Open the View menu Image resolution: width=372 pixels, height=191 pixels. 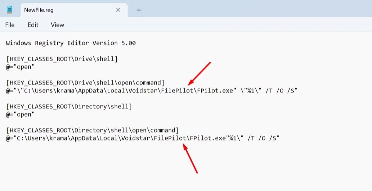57,25
